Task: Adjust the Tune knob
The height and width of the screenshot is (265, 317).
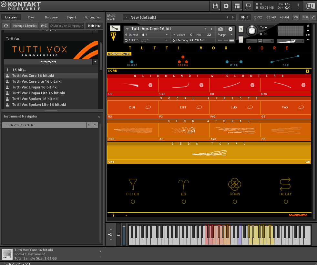Action: [x=252, y=31]
